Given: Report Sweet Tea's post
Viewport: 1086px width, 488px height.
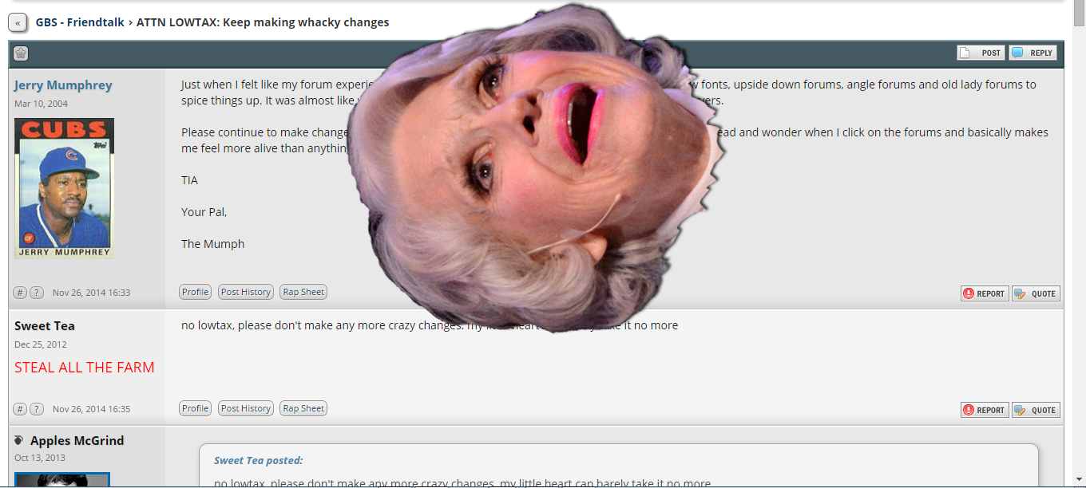Looking at the screenshot, I should 985,410.
